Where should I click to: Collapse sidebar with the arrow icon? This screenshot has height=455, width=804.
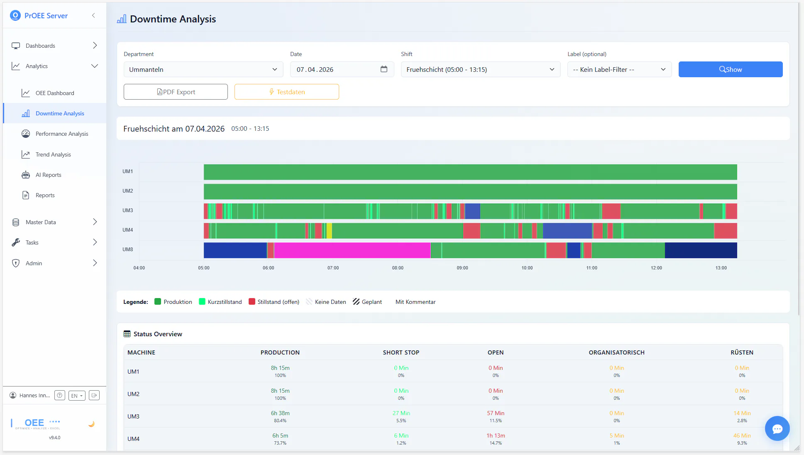click(93, 15)
